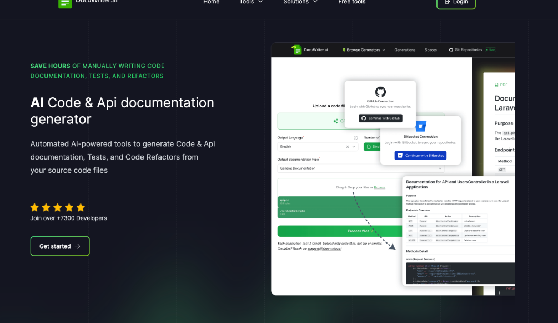Select Generations in the preview navigation
558x323 pixels.
click(405, 50)
